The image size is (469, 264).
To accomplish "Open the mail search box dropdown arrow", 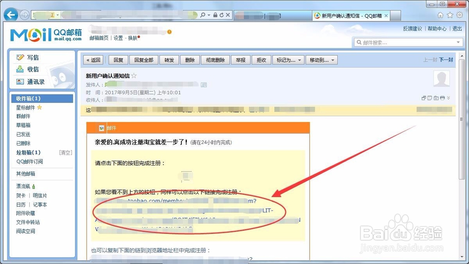I will [x=458, y=43].
